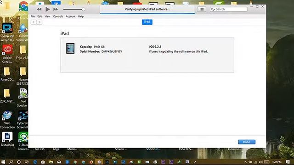The width and height of the screenshot is (294, 165).
Task: Click the play button in iTunes
Action: coord(47,9)
